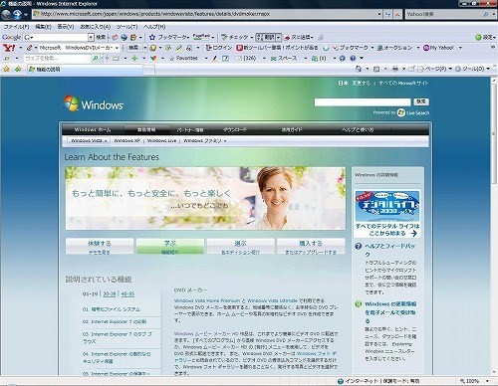The height and width of the screenshot is (386, 498).
Task: Click the blue star ブックマーク icon on Google toolbar
Action: pos(152,37)
